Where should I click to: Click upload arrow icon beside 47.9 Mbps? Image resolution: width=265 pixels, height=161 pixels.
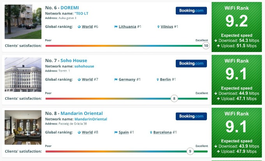point(218,151)
